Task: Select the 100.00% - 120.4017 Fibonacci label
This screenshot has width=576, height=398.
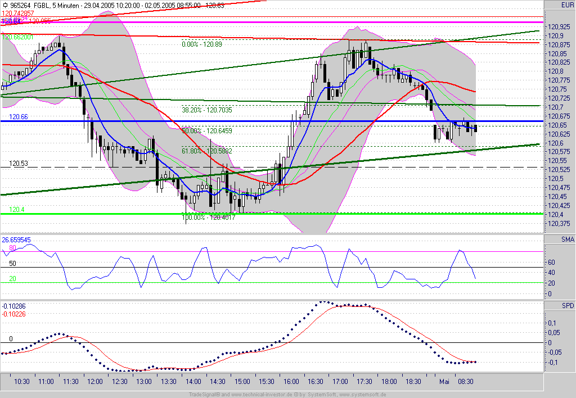Action: pos(208,218)
